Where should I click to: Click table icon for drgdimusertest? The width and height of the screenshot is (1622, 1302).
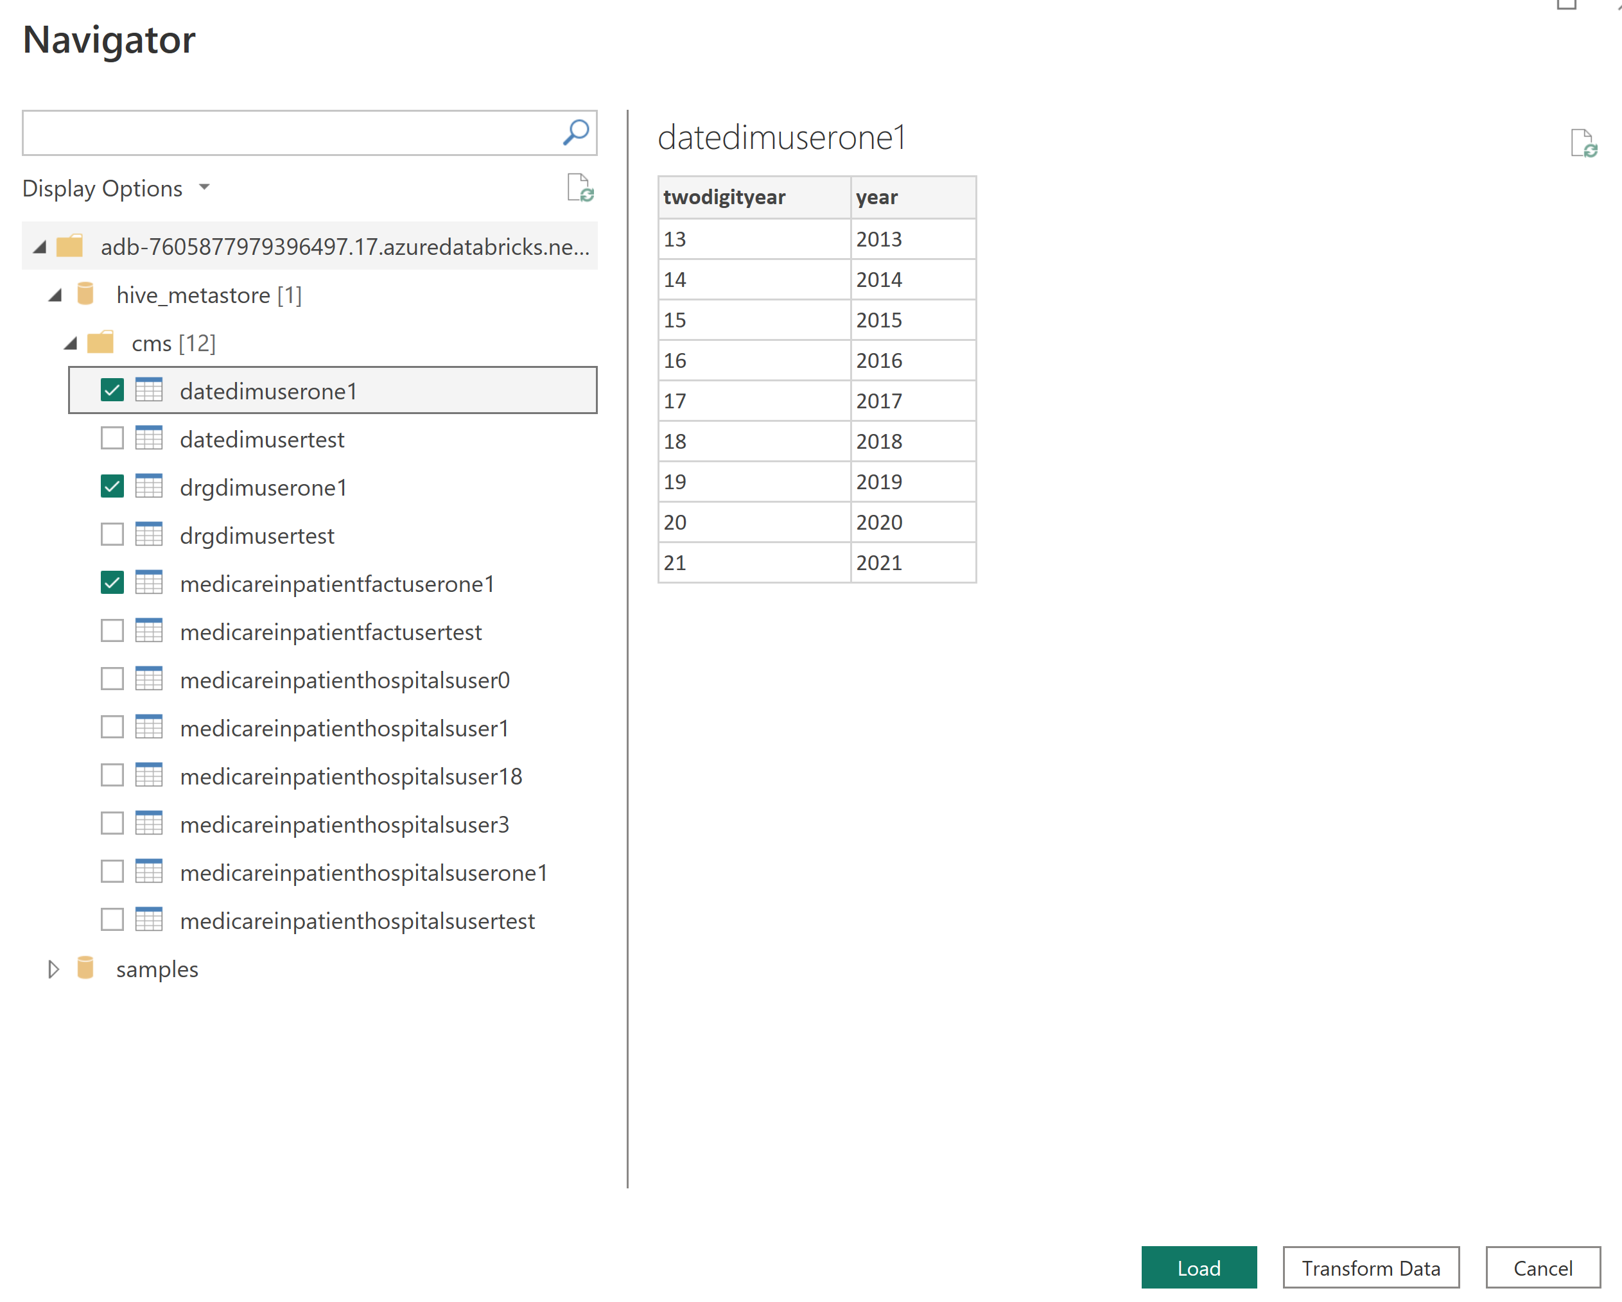149,535
